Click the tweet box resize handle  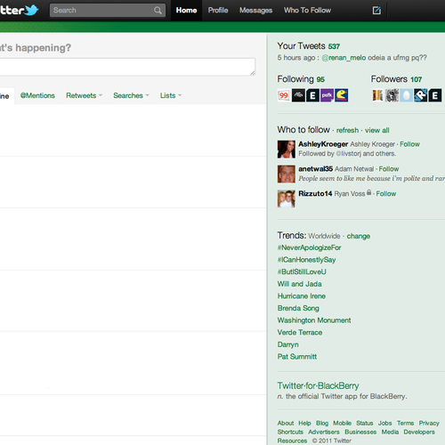[x=253, y=73]
